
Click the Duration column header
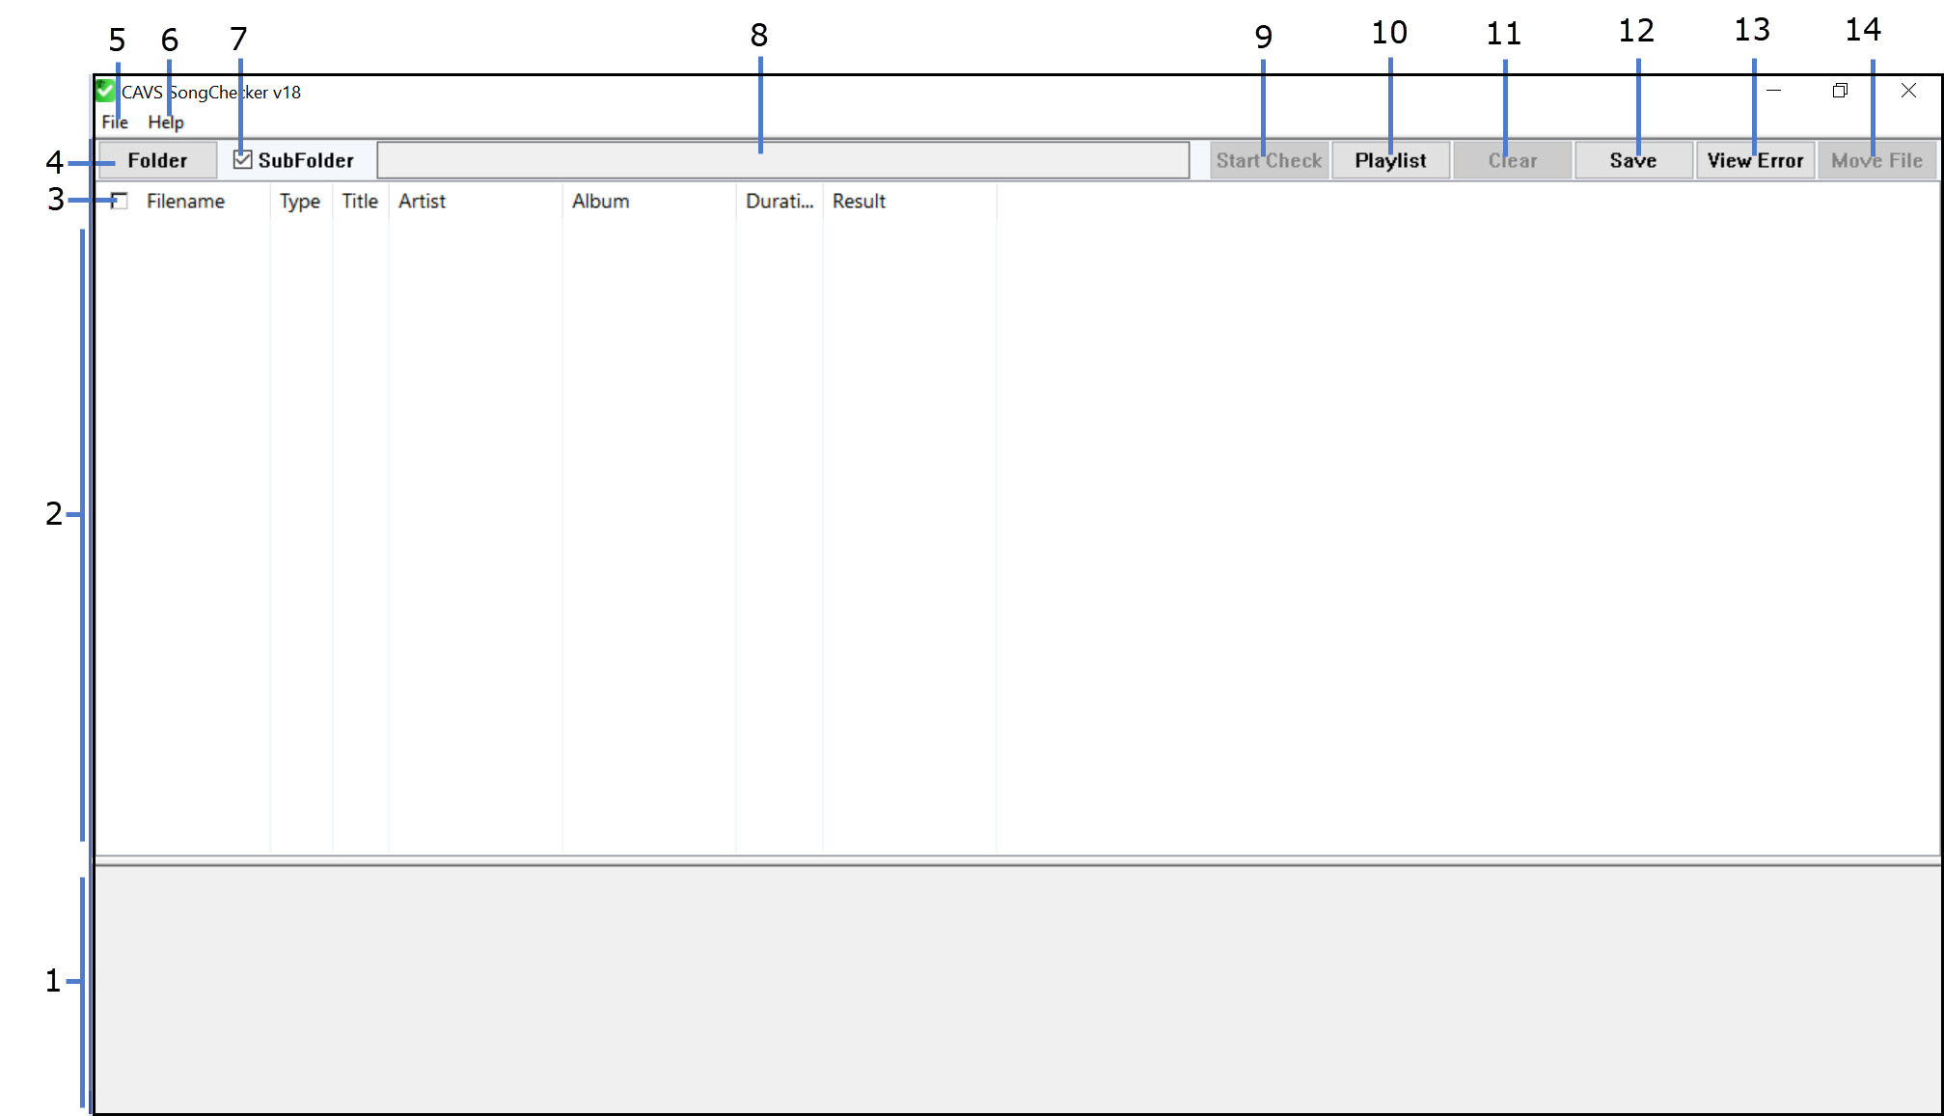click(779, 201)
